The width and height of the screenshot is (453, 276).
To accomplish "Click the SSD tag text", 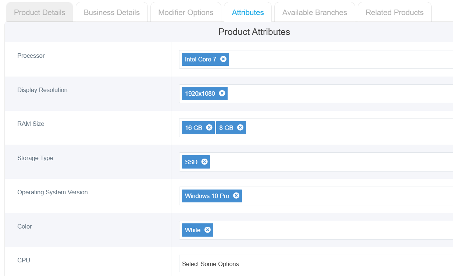I will [x=191, y=162].
